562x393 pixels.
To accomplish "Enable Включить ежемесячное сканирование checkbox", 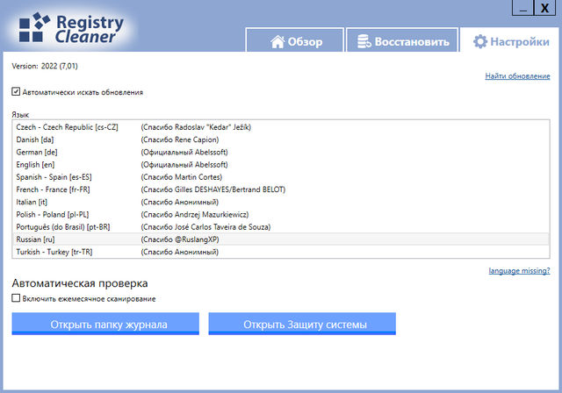I will pos(16,298).
